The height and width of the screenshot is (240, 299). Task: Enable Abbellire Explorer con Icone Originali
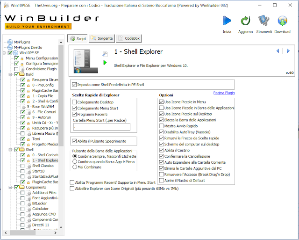72,189
